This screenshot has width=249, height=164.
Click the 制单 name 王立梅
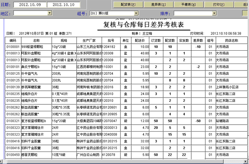(x=147, y=34)
